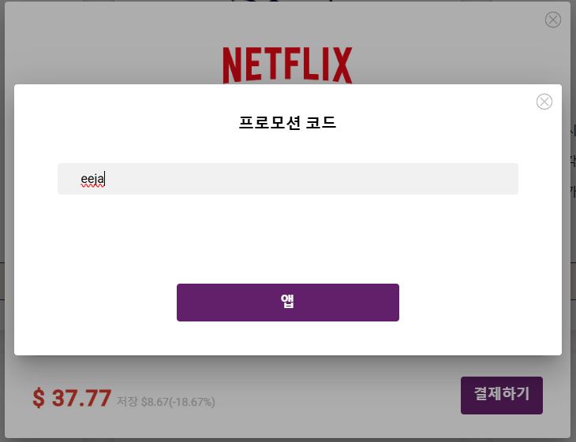576x442 pixels.
Task: Click the X circle icon inside the white dialog
Action: (544, 102)
